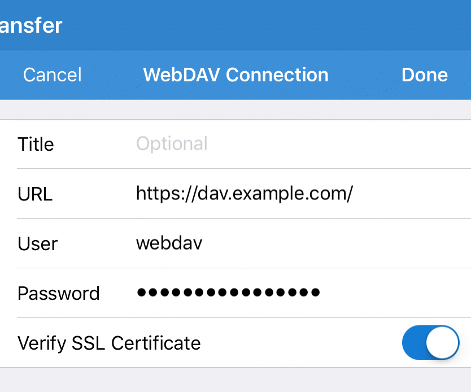Click the User field containing webdav
Screen dimensions: 471x392
(169, 243)
